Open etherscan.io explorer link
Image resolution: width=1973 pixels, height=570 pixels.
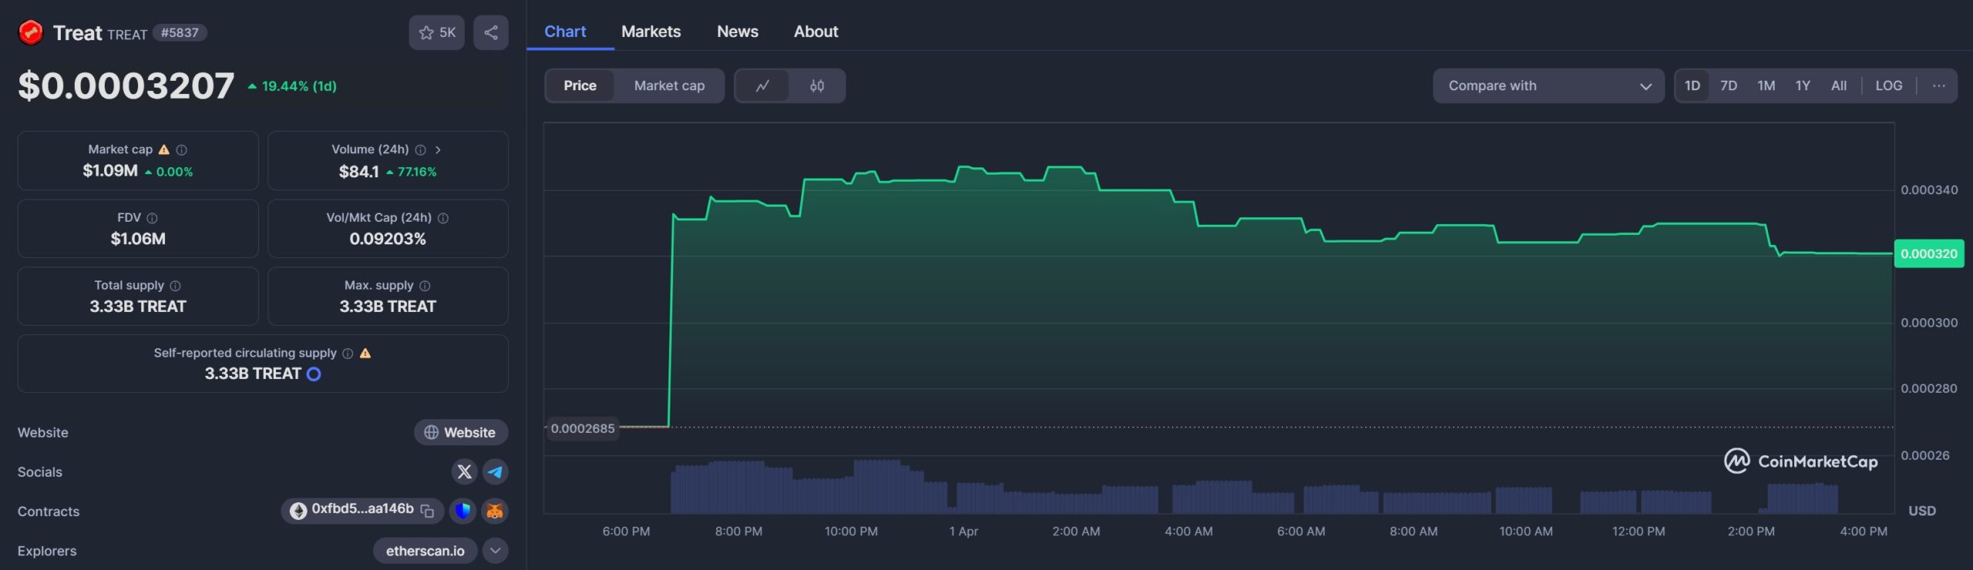click(x=425, y=551)
